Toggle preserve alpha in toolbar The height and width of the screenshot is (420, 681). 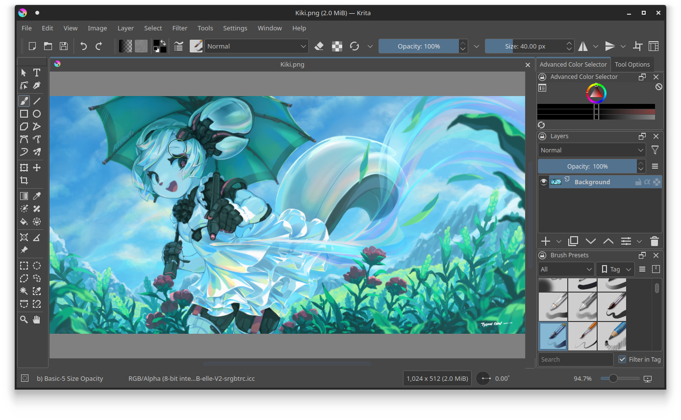pos(337,46)
